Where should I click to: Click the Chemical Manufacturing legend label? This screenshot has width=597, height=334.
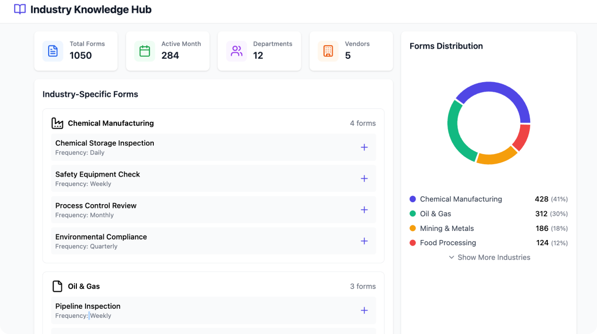pos(461,199)
